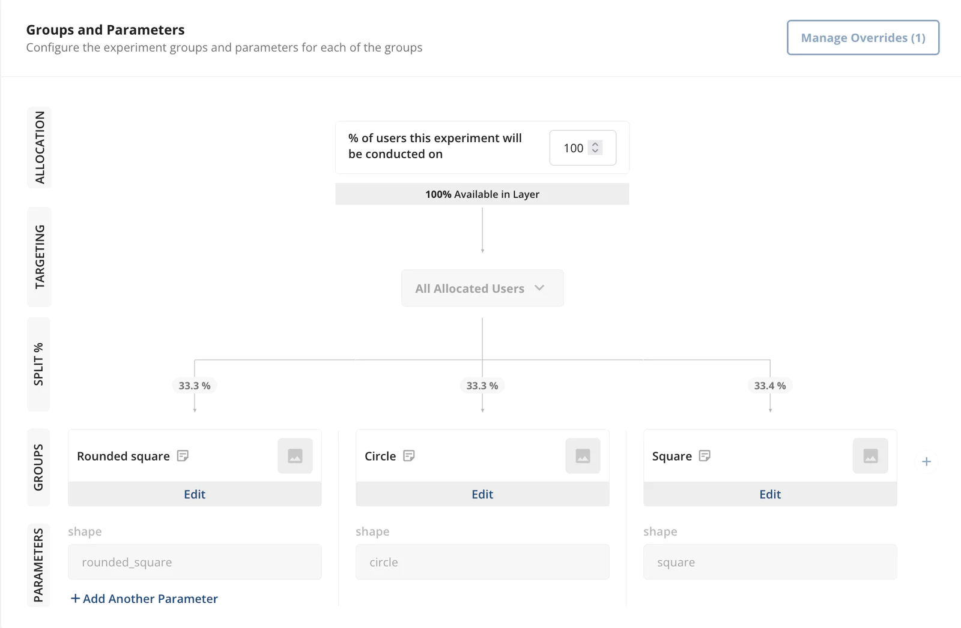The image size is (961, 628).
Task: Open description note icon beside Rounded square
Action: coord(183,456)
